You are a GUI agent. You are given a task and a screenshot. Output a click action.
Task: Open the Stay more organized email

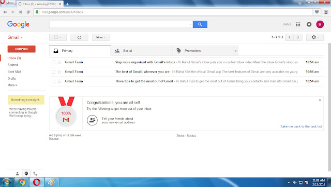tap(186, 62)
